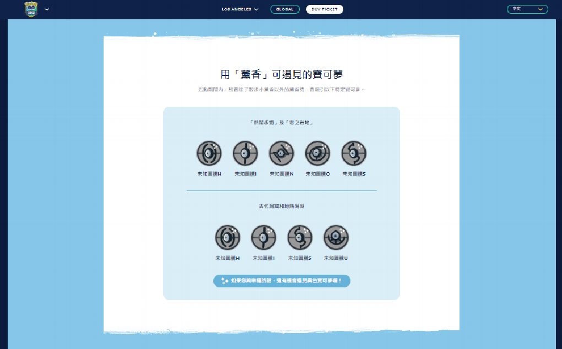Click the Unown U icon
Screen dimensions: 562x349
coord(336,237)
